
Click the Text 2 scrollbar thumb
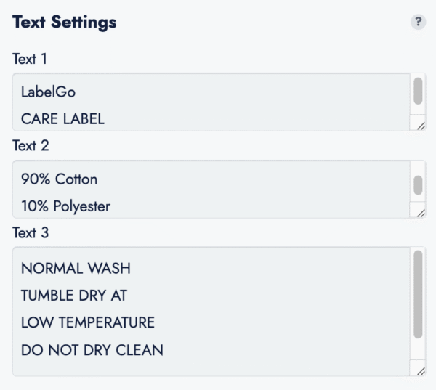tap(418, 184)
